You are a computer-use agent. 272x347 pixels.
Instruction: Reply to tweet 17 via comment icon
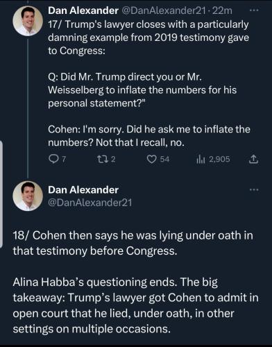click(53, 159)
